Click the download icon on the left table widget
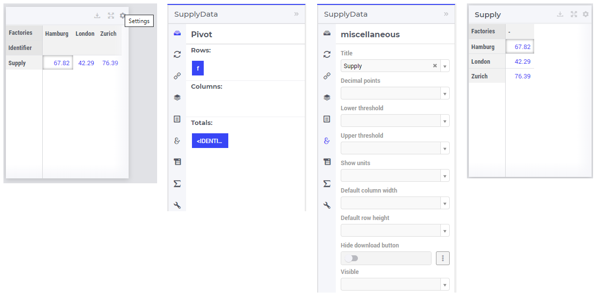The image size is (596, 295). click(x=97, y=16)
